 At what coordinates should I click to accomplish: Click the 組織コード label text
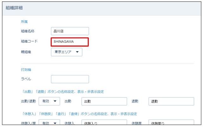(x=29, y=41)
